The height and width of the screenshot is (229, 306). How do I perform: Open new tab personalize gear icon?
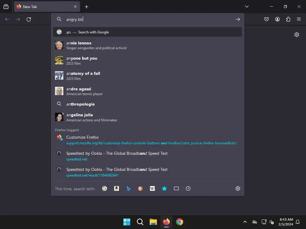(x=297, y=35)
